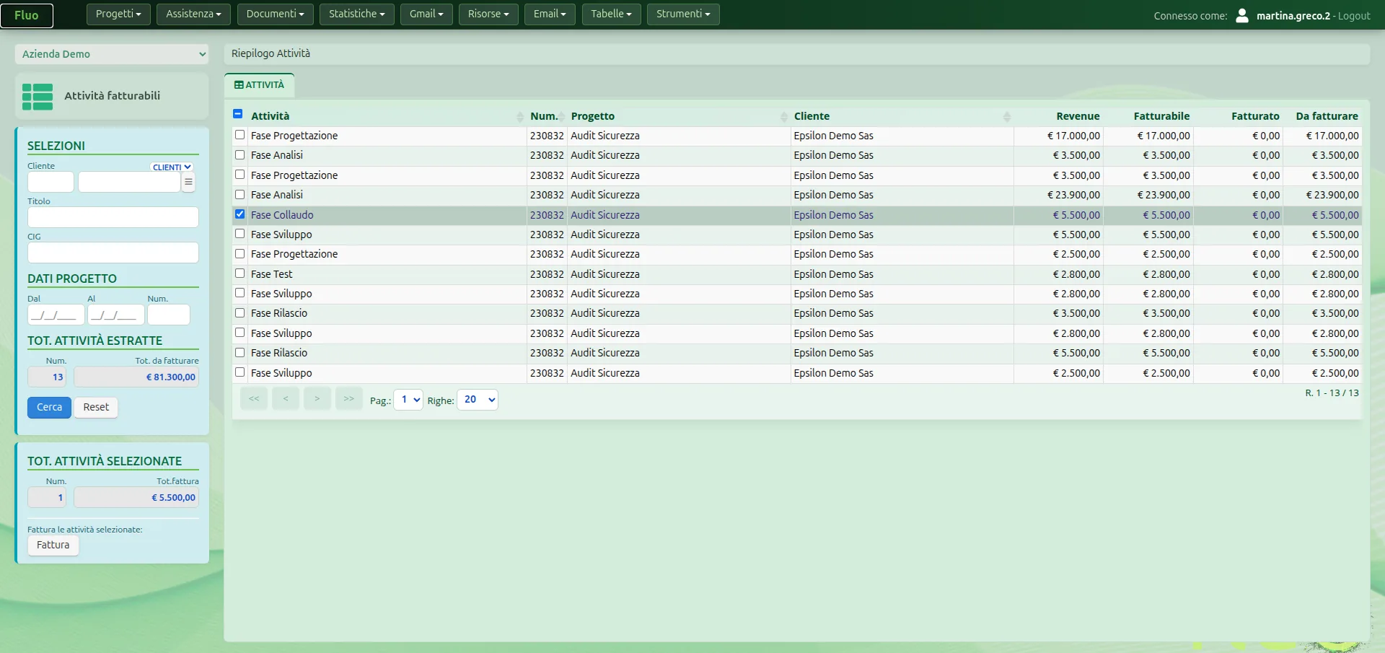Viewport: 1385px width, 653px height.
Task: Open the Azienda Demo company dropdown
Action: coord(112,54)
